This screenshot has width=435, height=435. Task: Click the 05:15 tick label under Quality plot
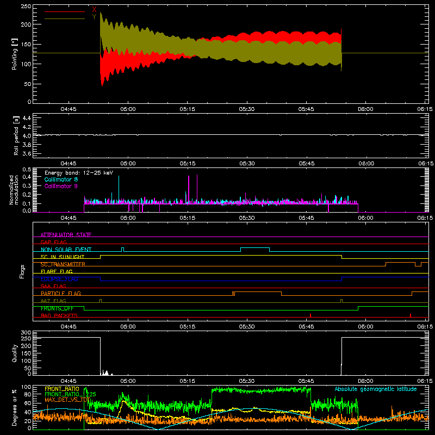(187, 381)
